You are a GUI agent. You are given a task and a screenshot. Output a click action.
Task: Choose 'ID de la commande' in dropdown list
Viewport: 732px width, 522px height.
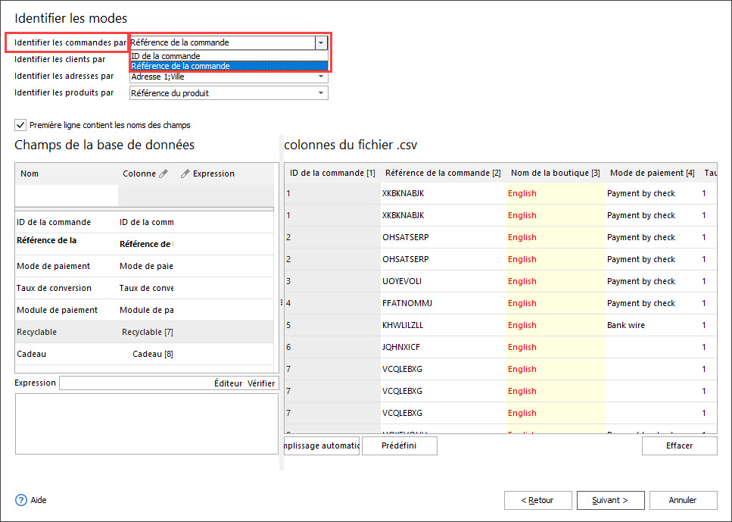[x=229, y=56]
